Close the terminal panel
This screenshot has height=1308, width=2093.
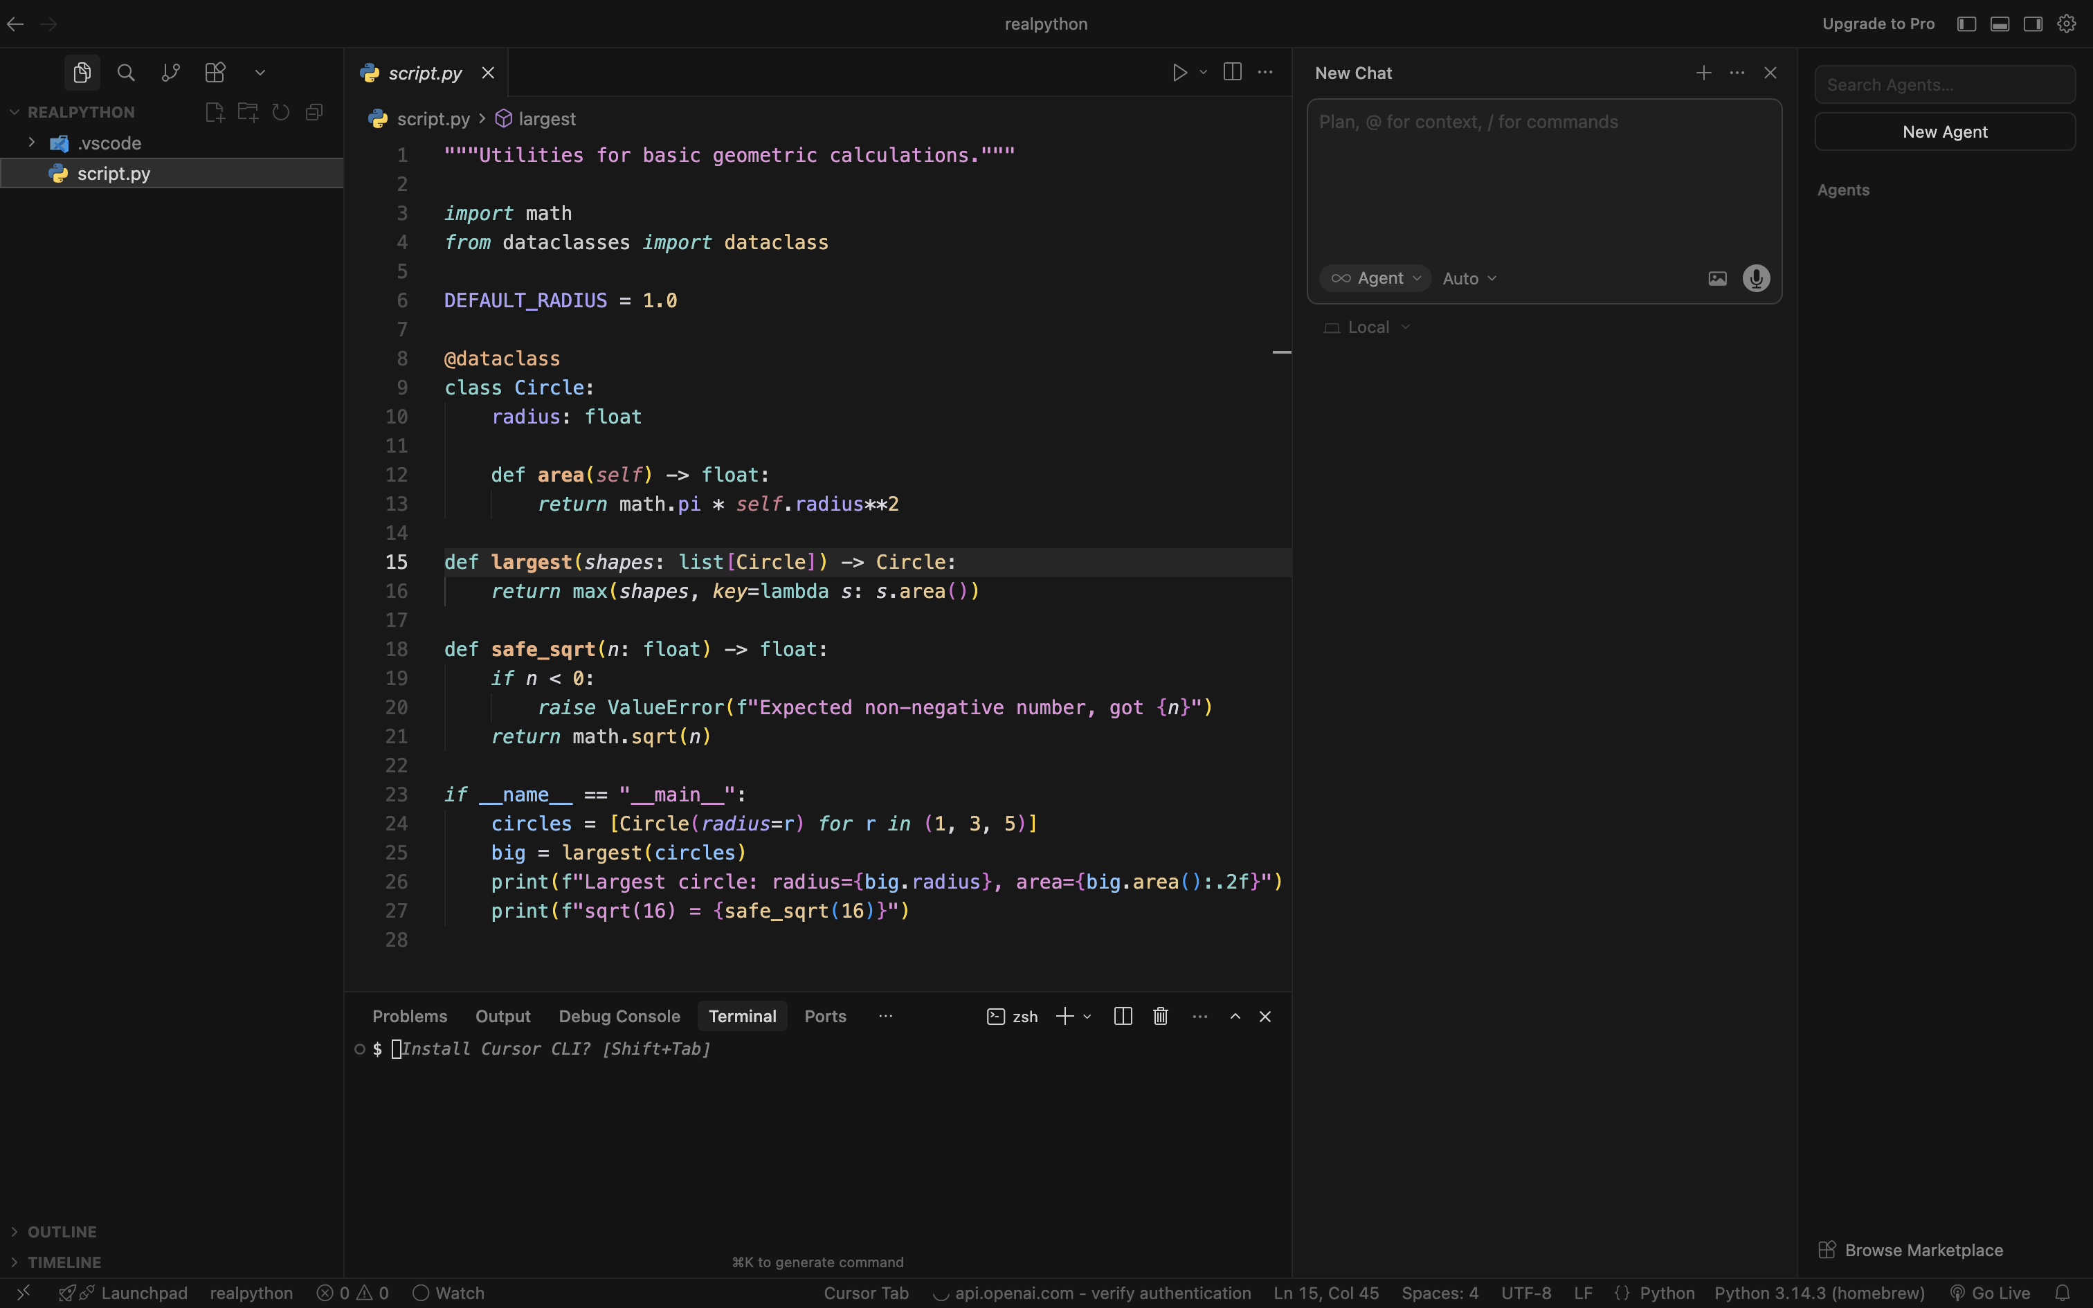[1265, 1017]
